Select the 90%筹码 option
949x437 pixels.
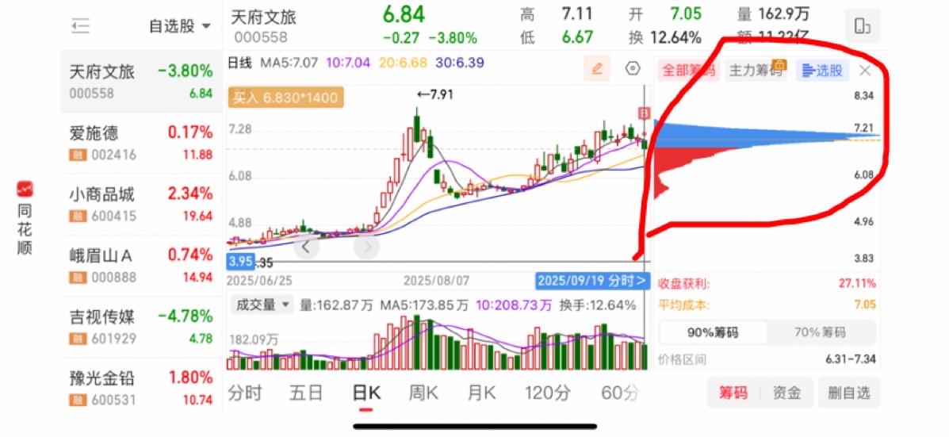[713, 332]
